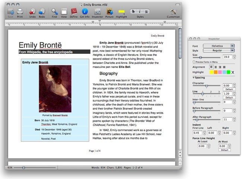Click the font Size stepper
This screenshot has width=242, height=179.
coord(235,57)
